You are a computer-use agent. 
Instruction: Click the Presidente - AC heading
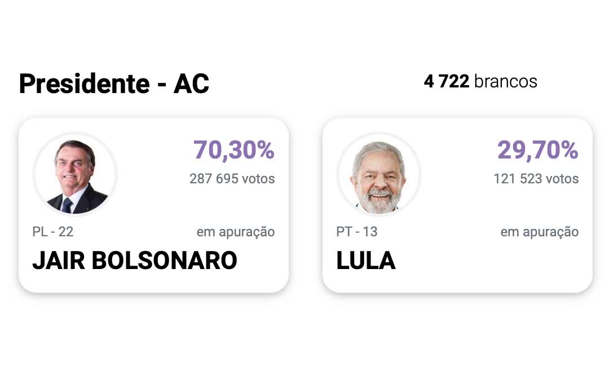pyautogui.click(x=114, y=83)
